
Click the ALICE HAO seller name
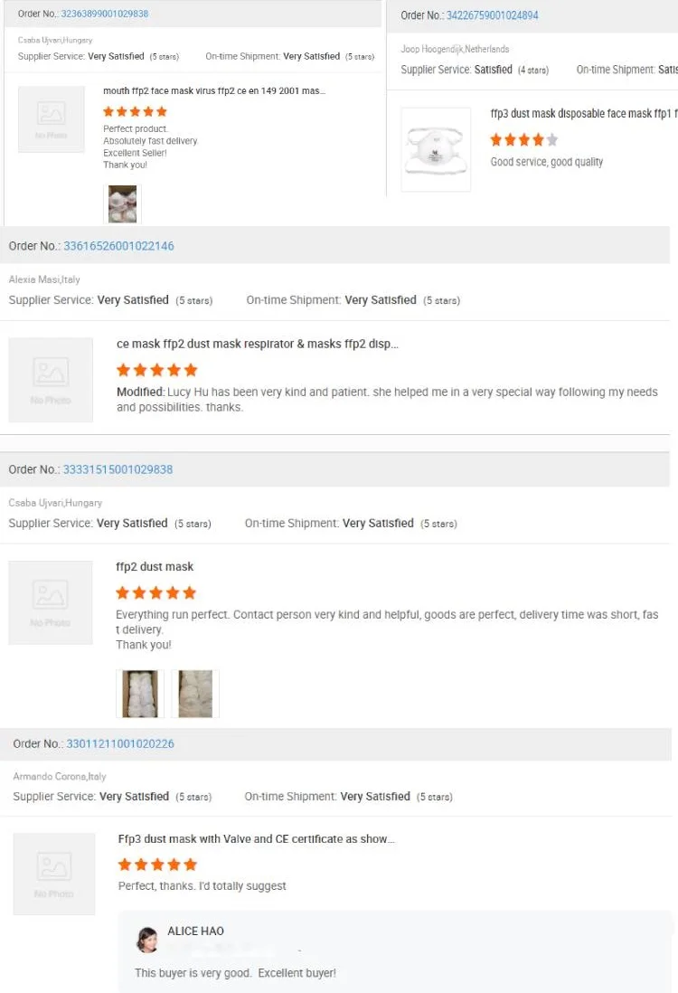tap(195, 931)
